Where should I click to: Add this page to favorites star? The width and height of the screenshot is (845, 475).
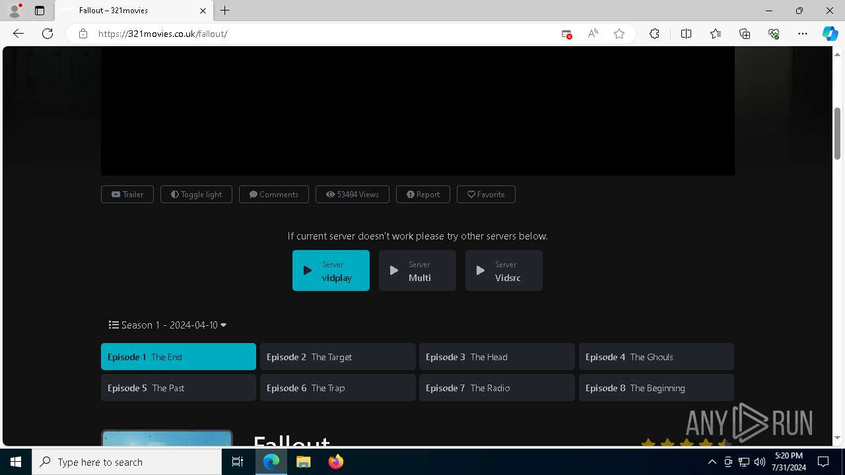tap(619, 34)
